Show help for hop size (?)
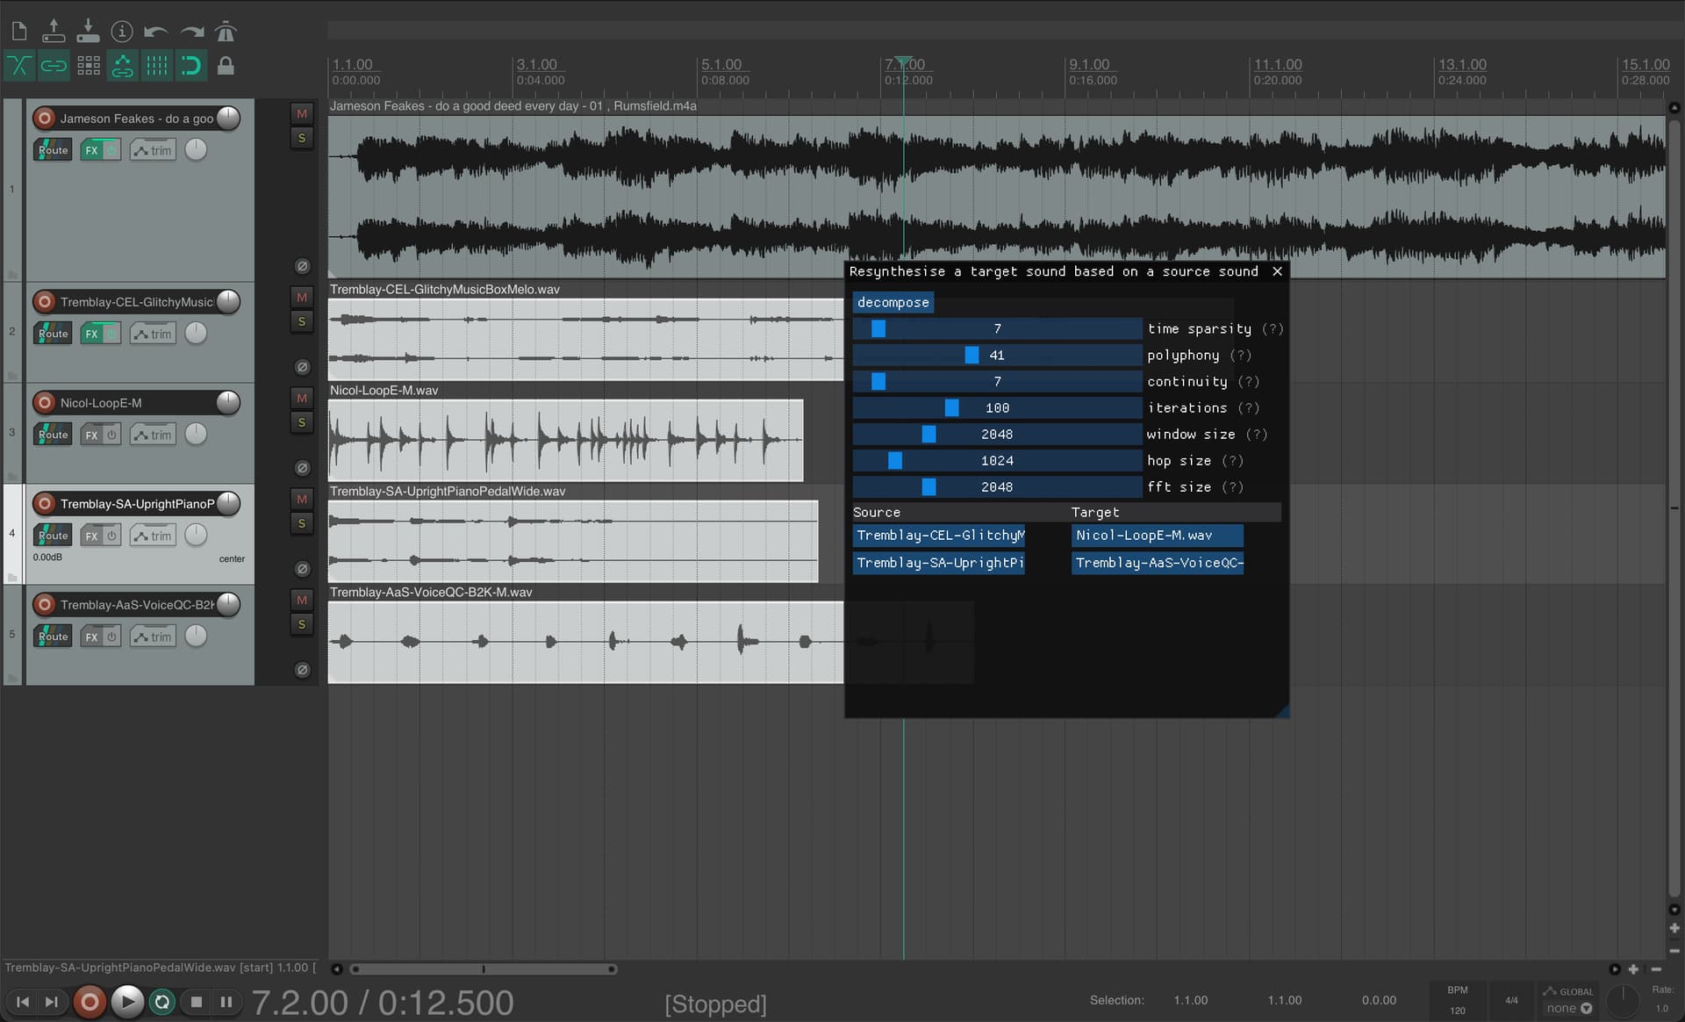Screen dimensions: 1685x1022 tap(1232, 461)
